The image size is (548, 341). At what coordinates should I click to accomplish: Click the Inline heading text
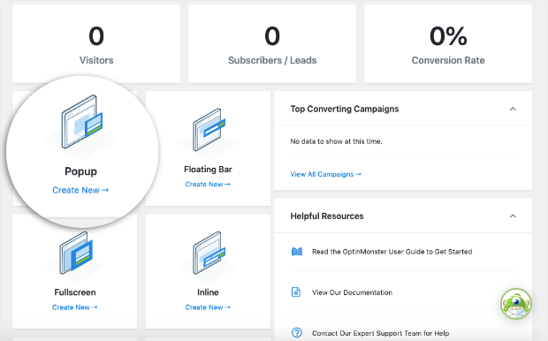coord(208,292)
